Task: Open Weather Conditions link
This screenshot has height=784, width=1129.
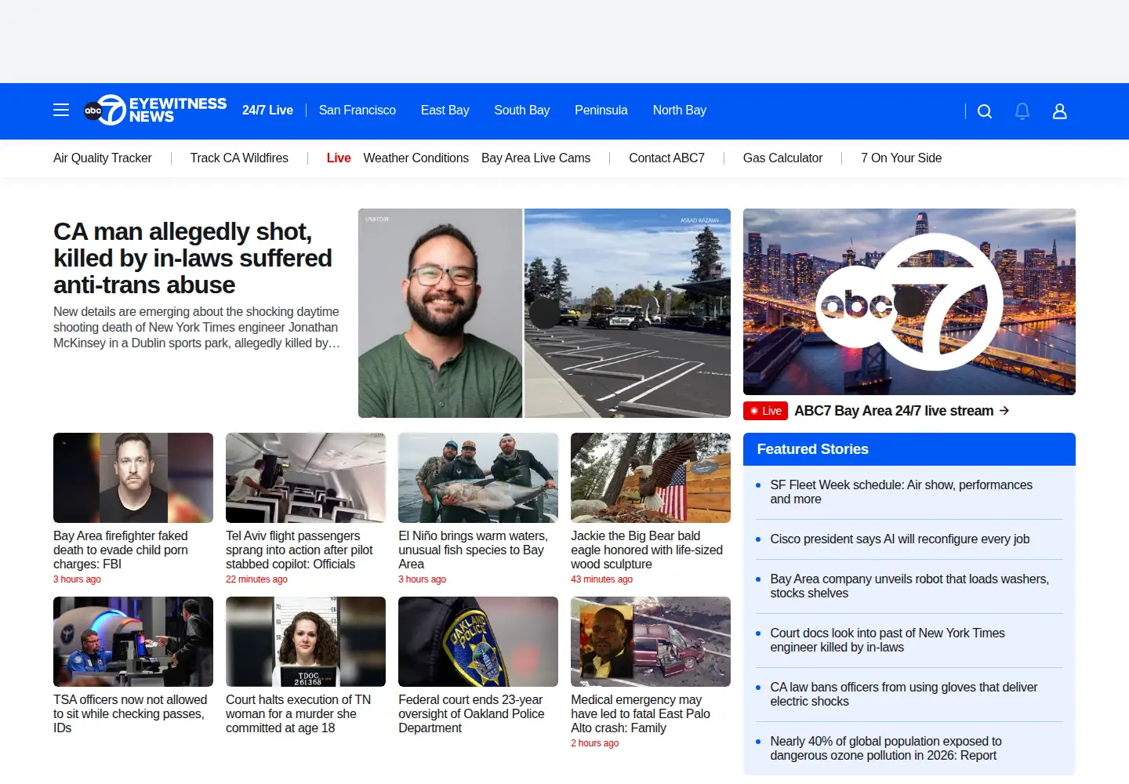Action: [x=416, y=158]
